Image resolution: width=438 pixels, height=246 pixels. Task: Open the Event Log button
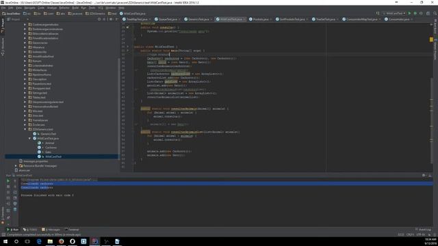[423, 230]
